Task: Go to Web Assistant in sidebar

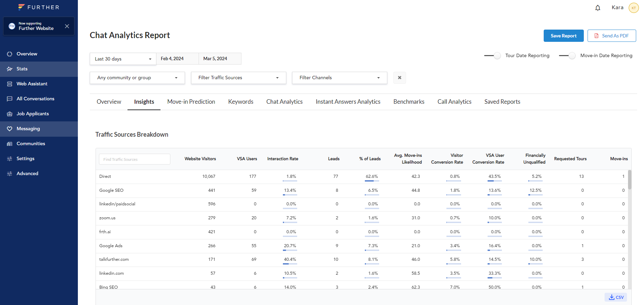Action: 32,84
